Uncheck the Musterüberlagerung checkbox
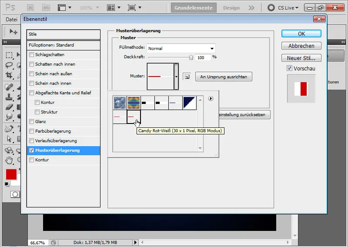Image resolution: width=348 pixels, height=247 pixels. [x=31, y=150]
